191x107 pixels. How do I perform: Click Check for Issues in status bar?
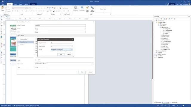coord(19,106)
